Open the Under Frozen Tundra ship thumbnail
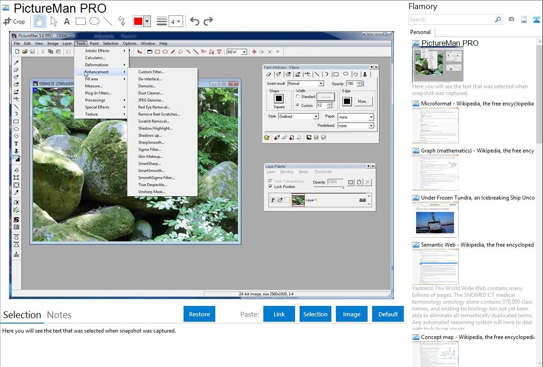 435,219
